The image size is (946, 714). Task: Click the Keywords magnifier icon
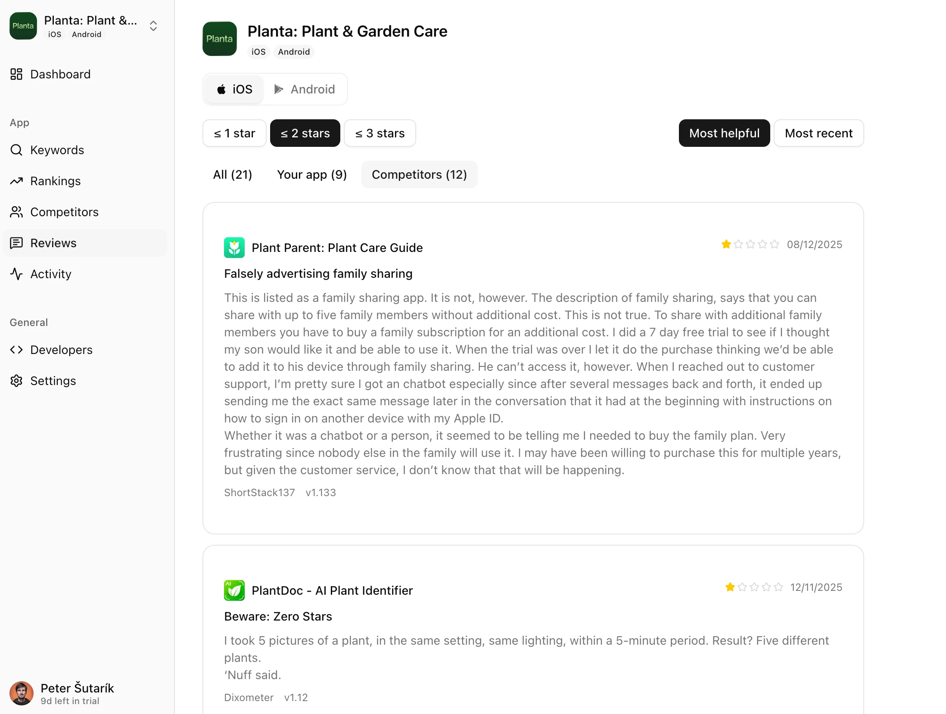point(16,150)
